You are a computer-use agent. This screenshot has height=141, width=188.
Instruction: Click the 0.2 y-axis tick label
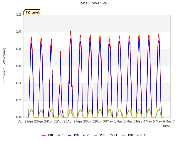pyautogui.click(x=19, y=100)
